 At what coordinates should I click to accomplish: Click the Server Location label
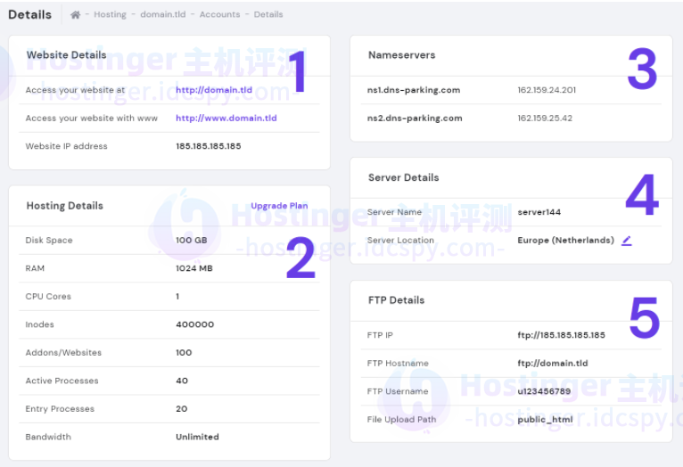click(x=400, y=241)
